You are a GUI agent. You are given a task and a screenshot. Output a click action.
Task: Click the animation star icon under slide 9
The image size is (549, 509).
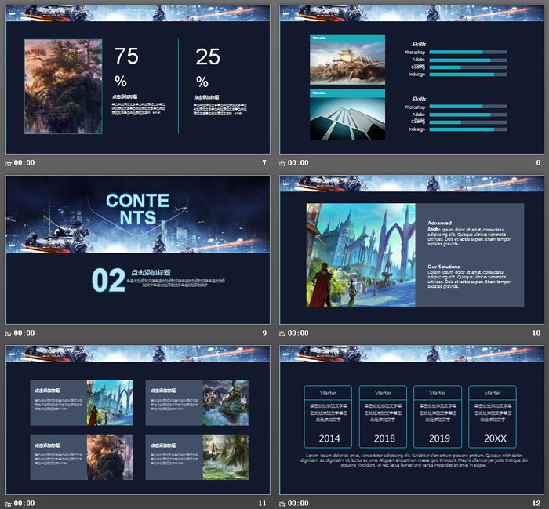point(9,333)
